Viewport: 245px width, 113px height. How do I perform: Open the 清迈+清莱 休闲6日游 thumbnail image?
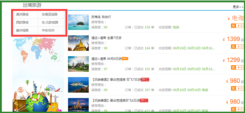click(x=78, y=64)
